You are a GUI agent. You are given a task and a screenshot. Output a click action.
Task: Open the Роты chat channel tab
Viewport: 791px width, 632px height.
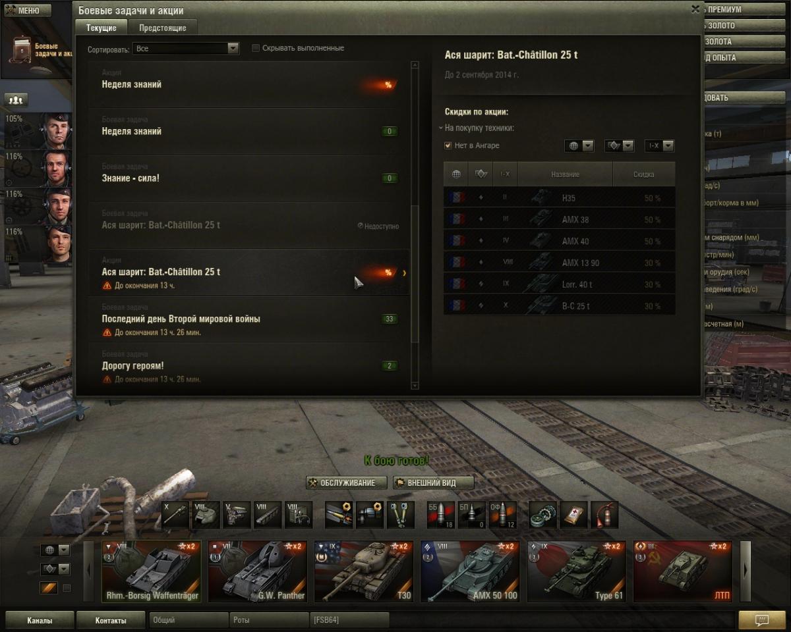270,620
